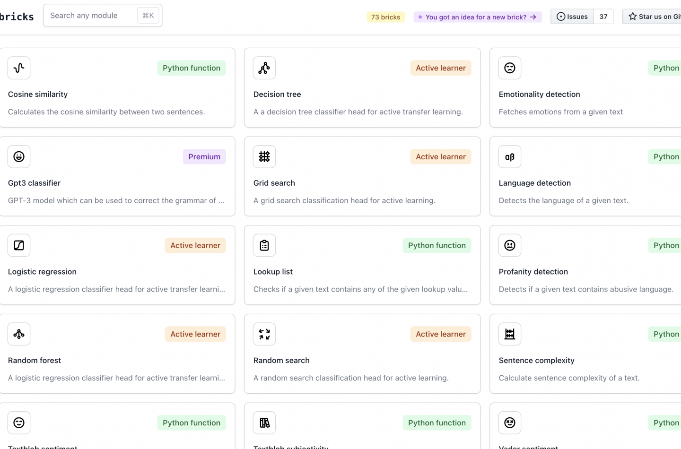Screen dimensions: 681x449
Task: Click the Decision tree brick icon
Action: point(264,68)
